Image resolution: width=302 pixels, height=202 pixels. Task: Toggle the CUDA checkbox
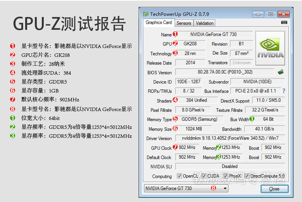(204, 176)
